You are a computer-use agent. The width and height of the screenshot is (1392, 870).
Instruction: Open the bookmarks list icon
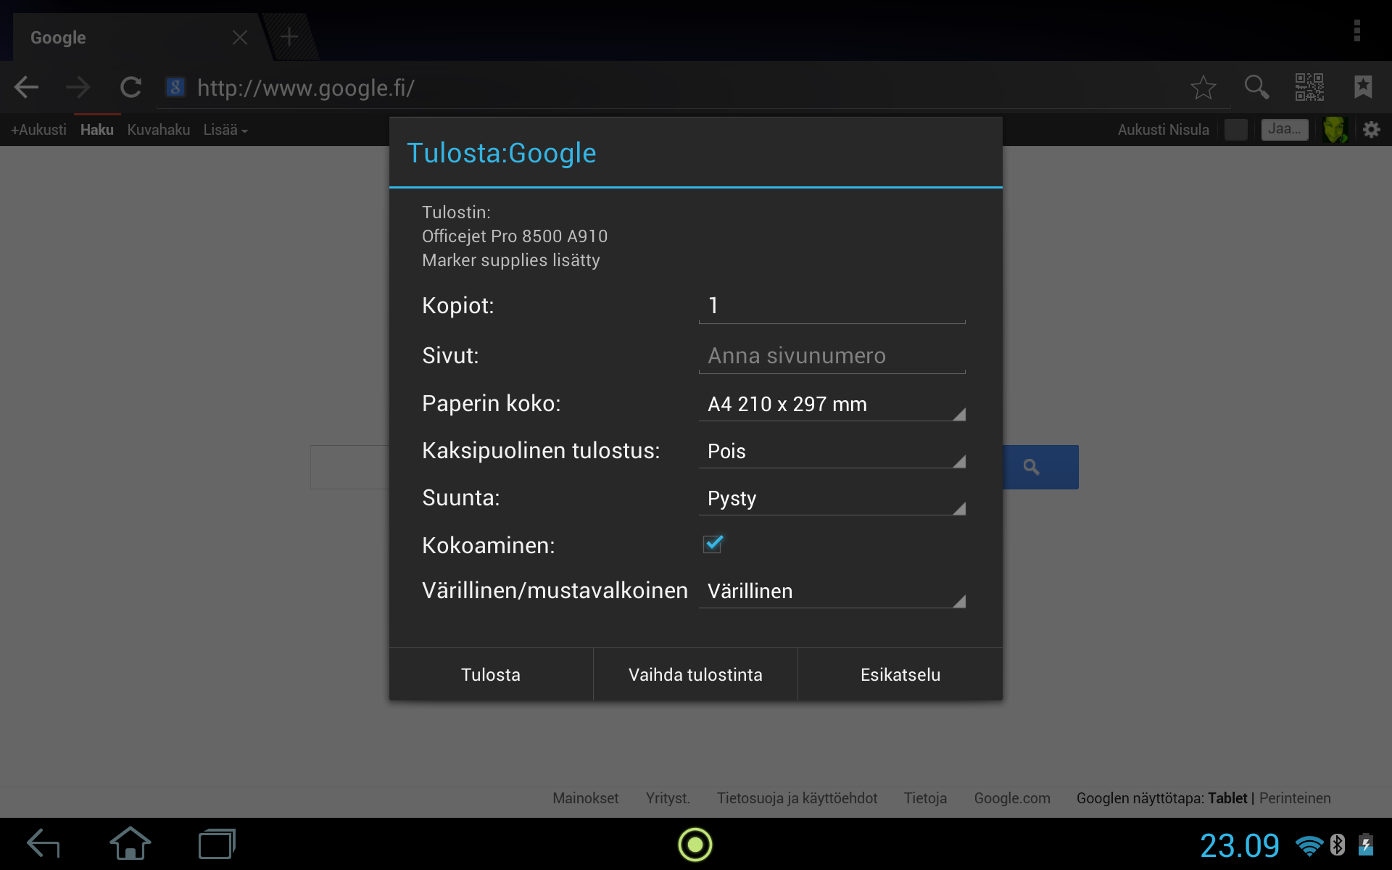point(1363,87)
